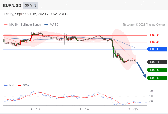Click the RSI 50 level label

(x=151, y=96)
